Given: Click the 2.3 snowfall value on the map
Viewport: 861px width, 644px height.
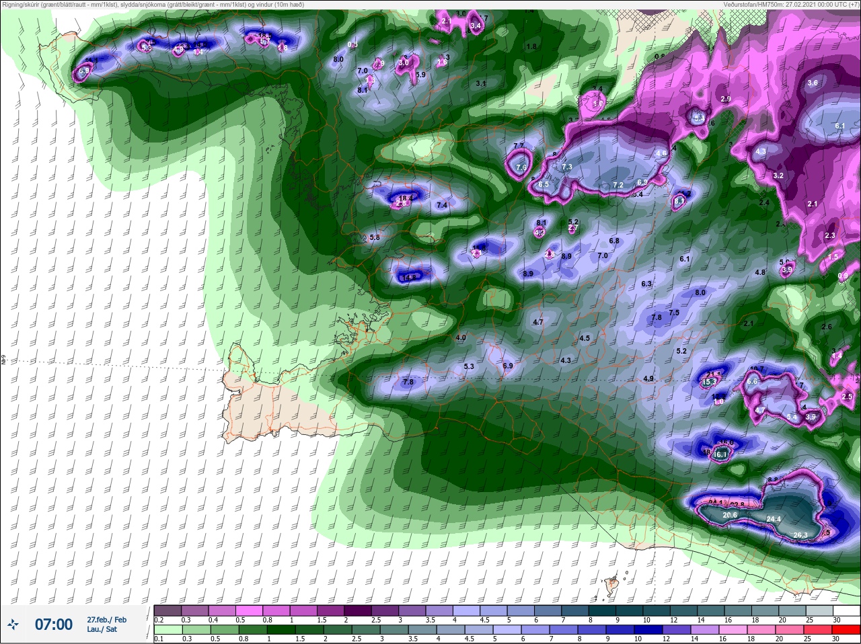Looking at the screenshot, I should click(x=830, y=235).
